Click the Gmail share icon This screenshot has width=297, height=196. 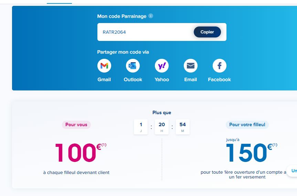point(104,66)
